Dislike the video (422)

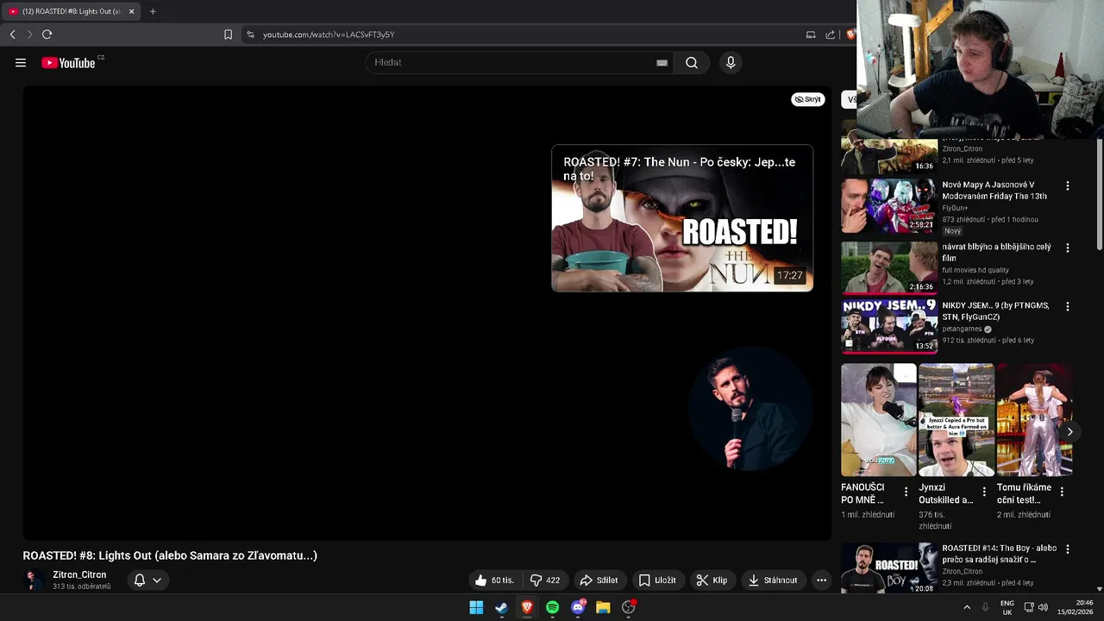[546, 580]
